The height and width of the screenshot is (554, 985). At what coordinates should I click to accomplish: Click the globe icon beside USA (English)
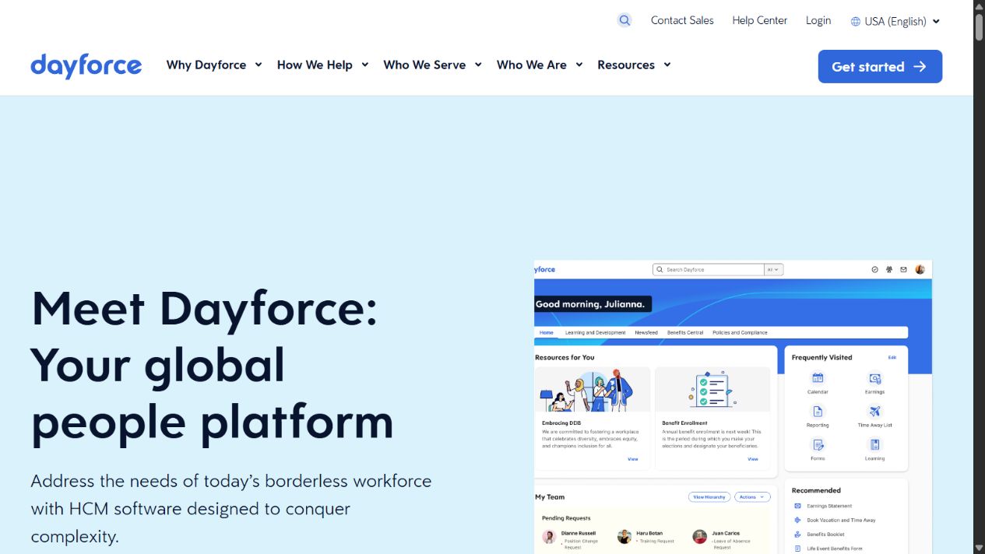point(856,22)
